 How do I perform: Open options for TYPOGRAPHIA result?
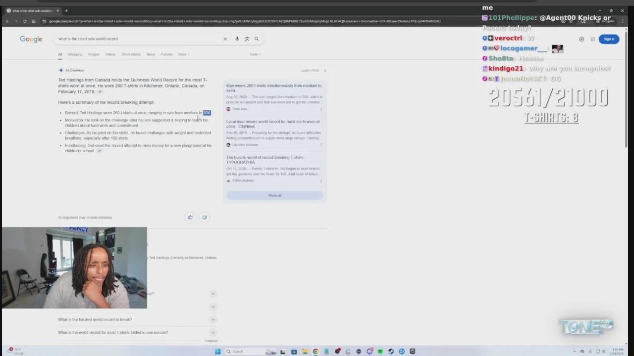[321, 181]
